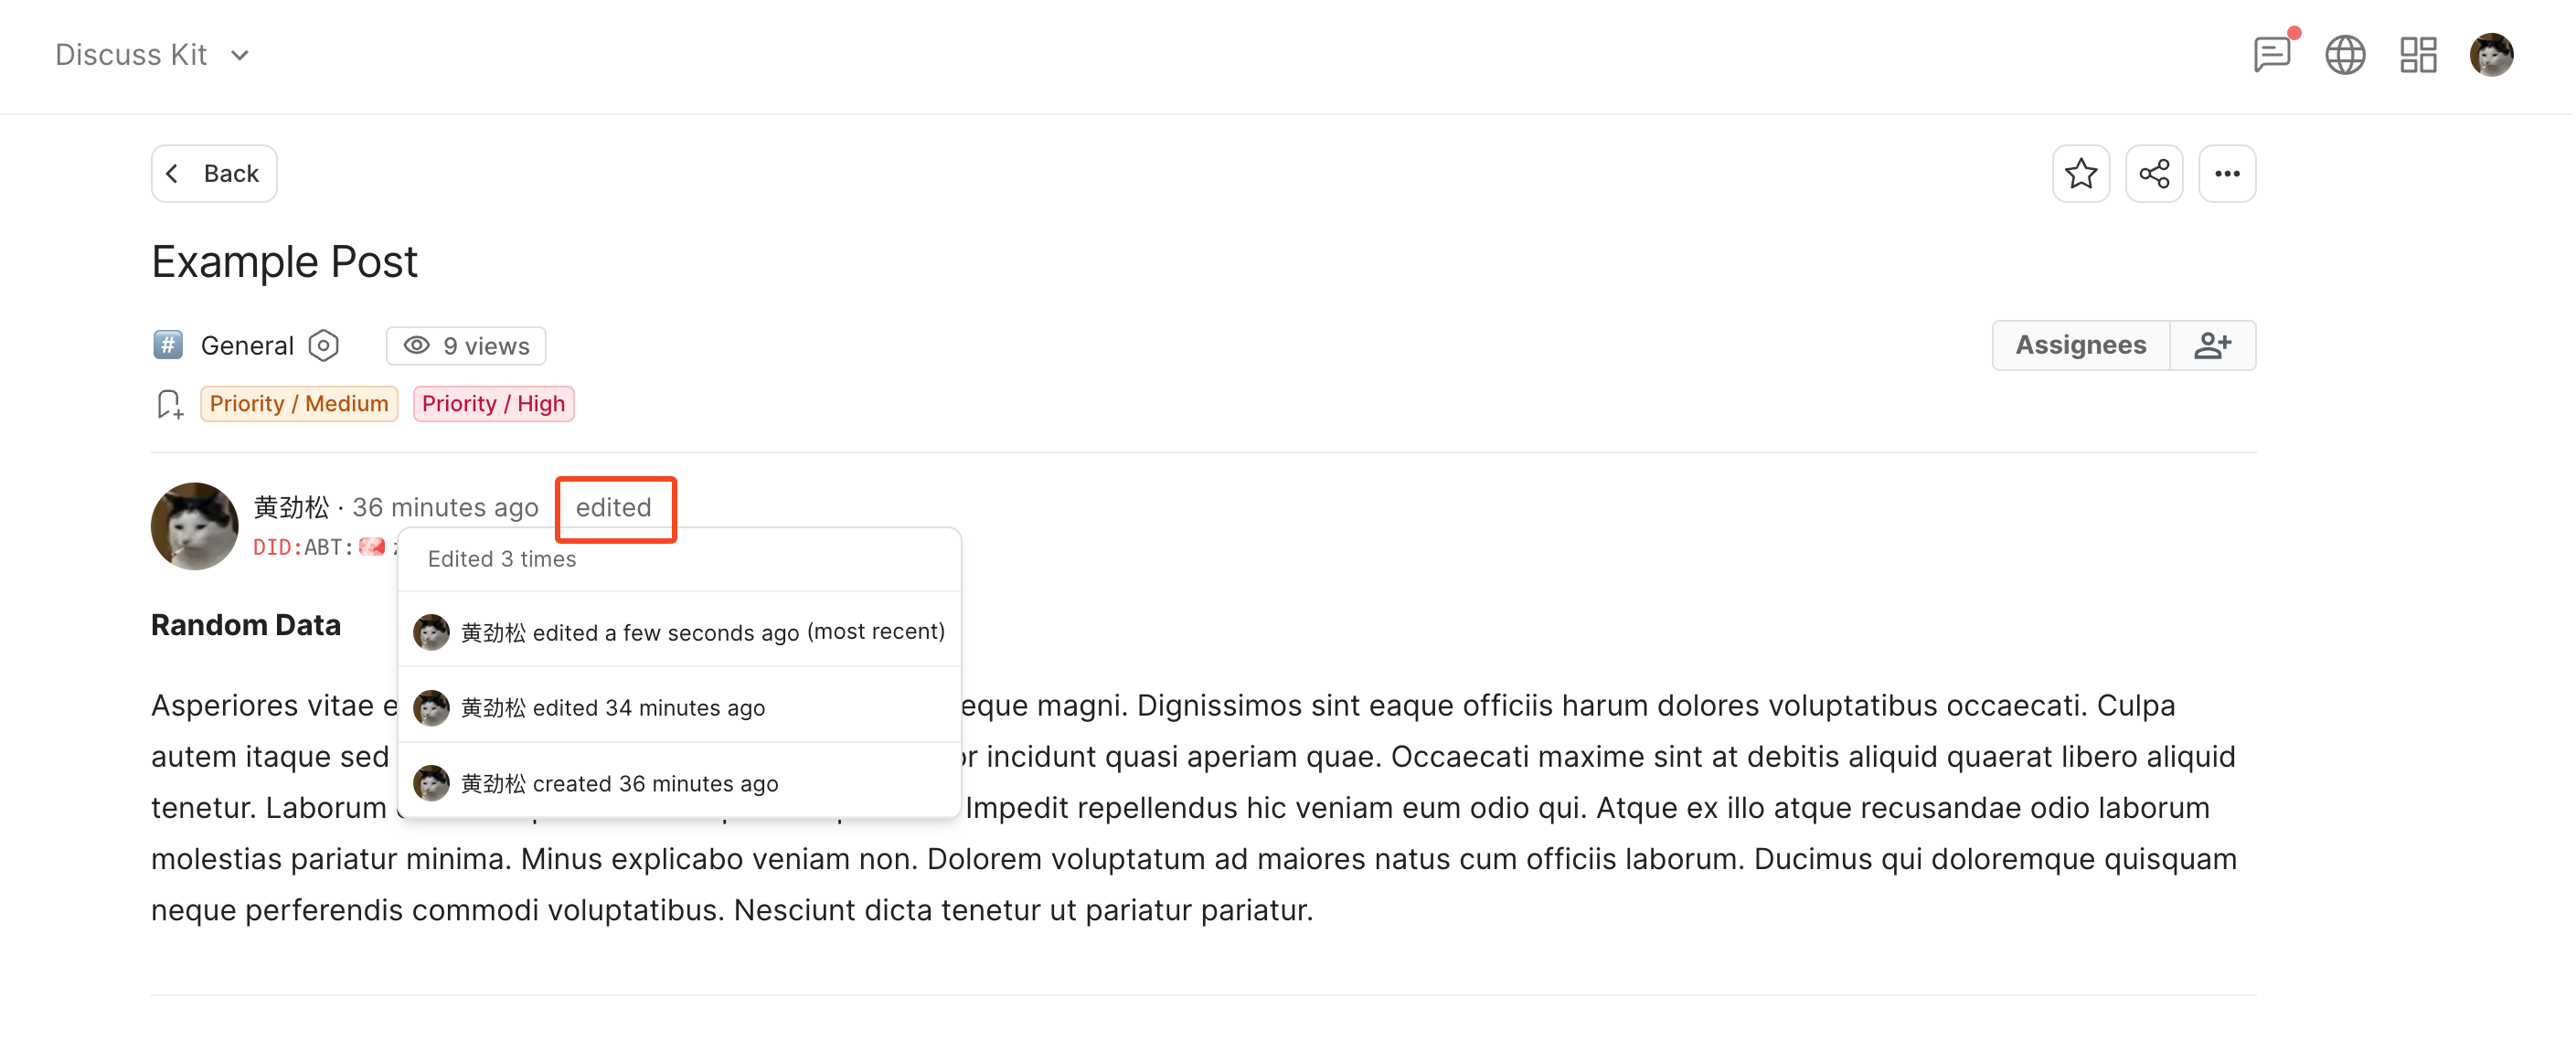Open the apps grid icon

2418,54
